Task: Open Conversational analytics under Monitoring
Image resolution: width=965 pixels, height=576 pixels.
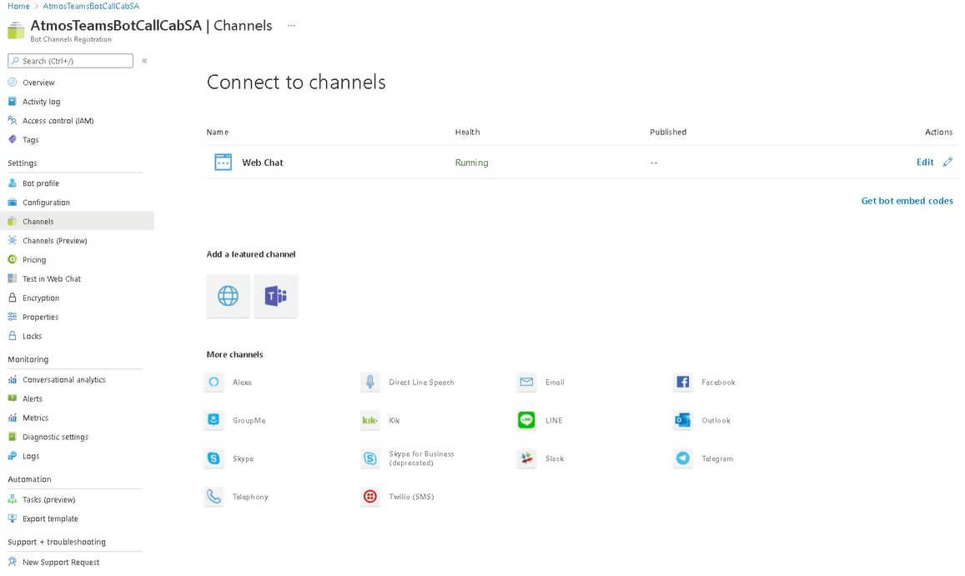Action: [x=64, y=380]
